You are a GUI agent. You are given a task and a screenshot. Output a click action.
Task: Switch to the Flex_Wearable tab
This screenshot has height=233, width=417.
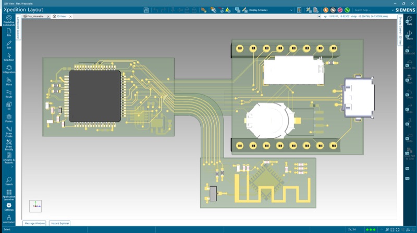coord(35,17)
